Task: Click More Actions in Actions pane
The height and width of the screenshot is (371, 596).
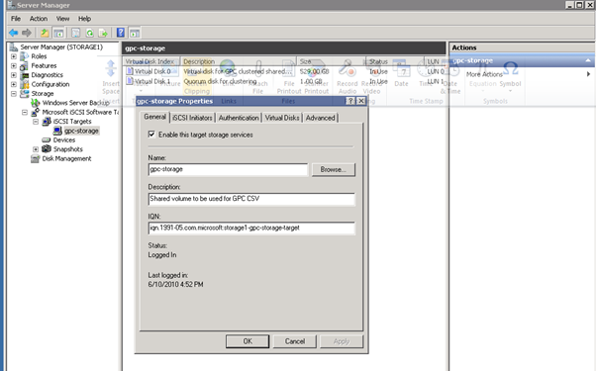Action: point(484,74)
